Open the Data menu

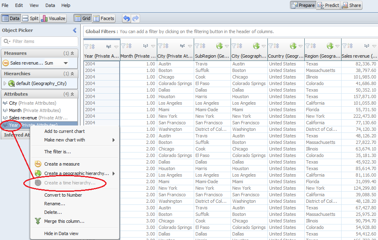(x=50, y=5)
